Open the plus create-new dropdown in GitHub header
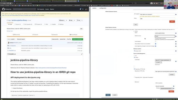178x100 pixels. [x=83, y=9]
